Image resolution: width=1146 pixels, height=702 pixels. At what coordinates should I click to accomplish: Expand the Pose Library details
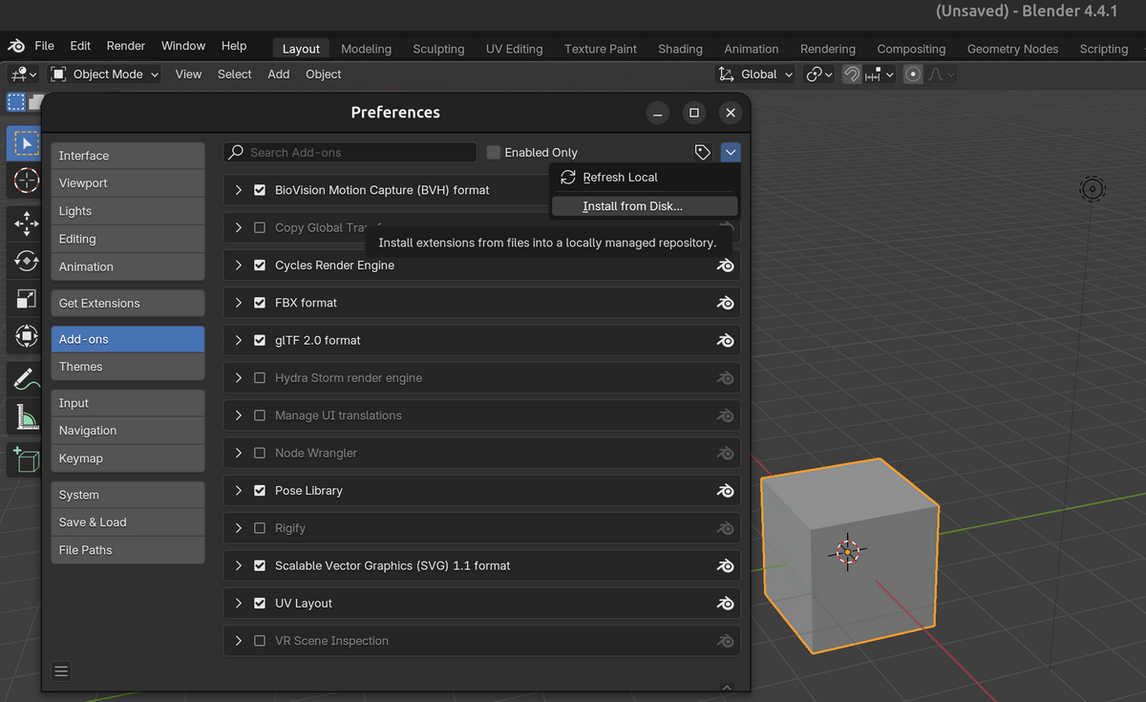(x=238, y=491)
